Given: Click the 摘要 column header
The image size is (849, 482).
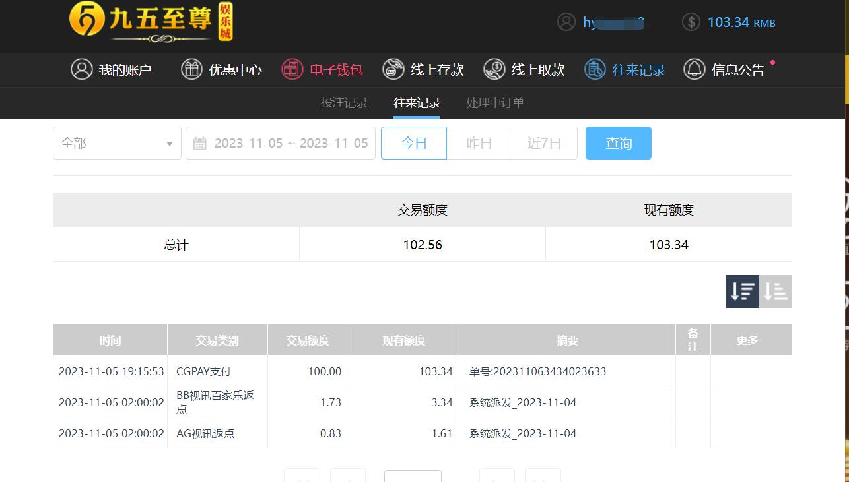Looking at the screenshot, I should coord(567,340).
